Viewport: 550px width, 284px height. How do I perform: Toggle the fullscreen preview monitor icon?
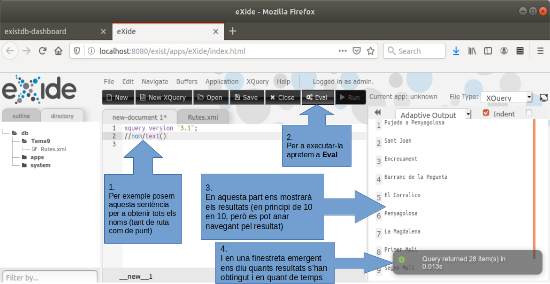(544, 98)
